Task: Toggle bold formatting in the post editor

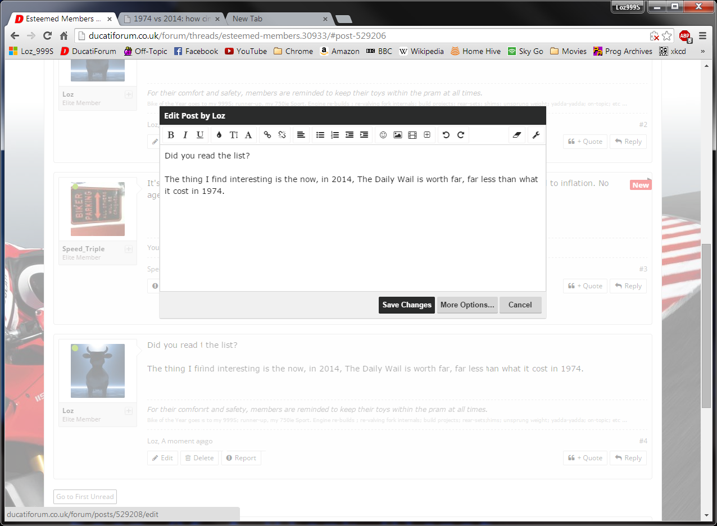Action: (x=171, y=135)
